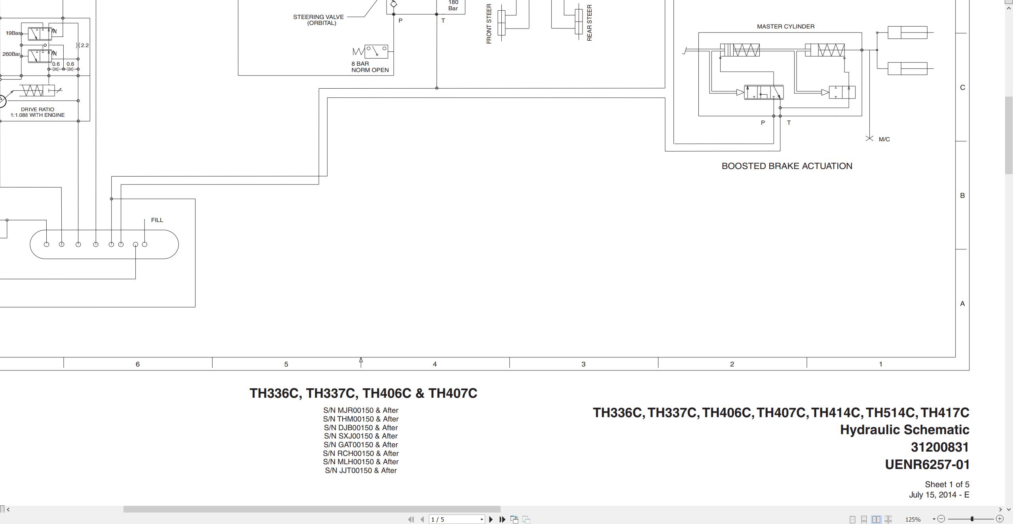Click the Sheet 1 of 5 text
Viewport: 1013px width, 524px height.
click(947, 484)
